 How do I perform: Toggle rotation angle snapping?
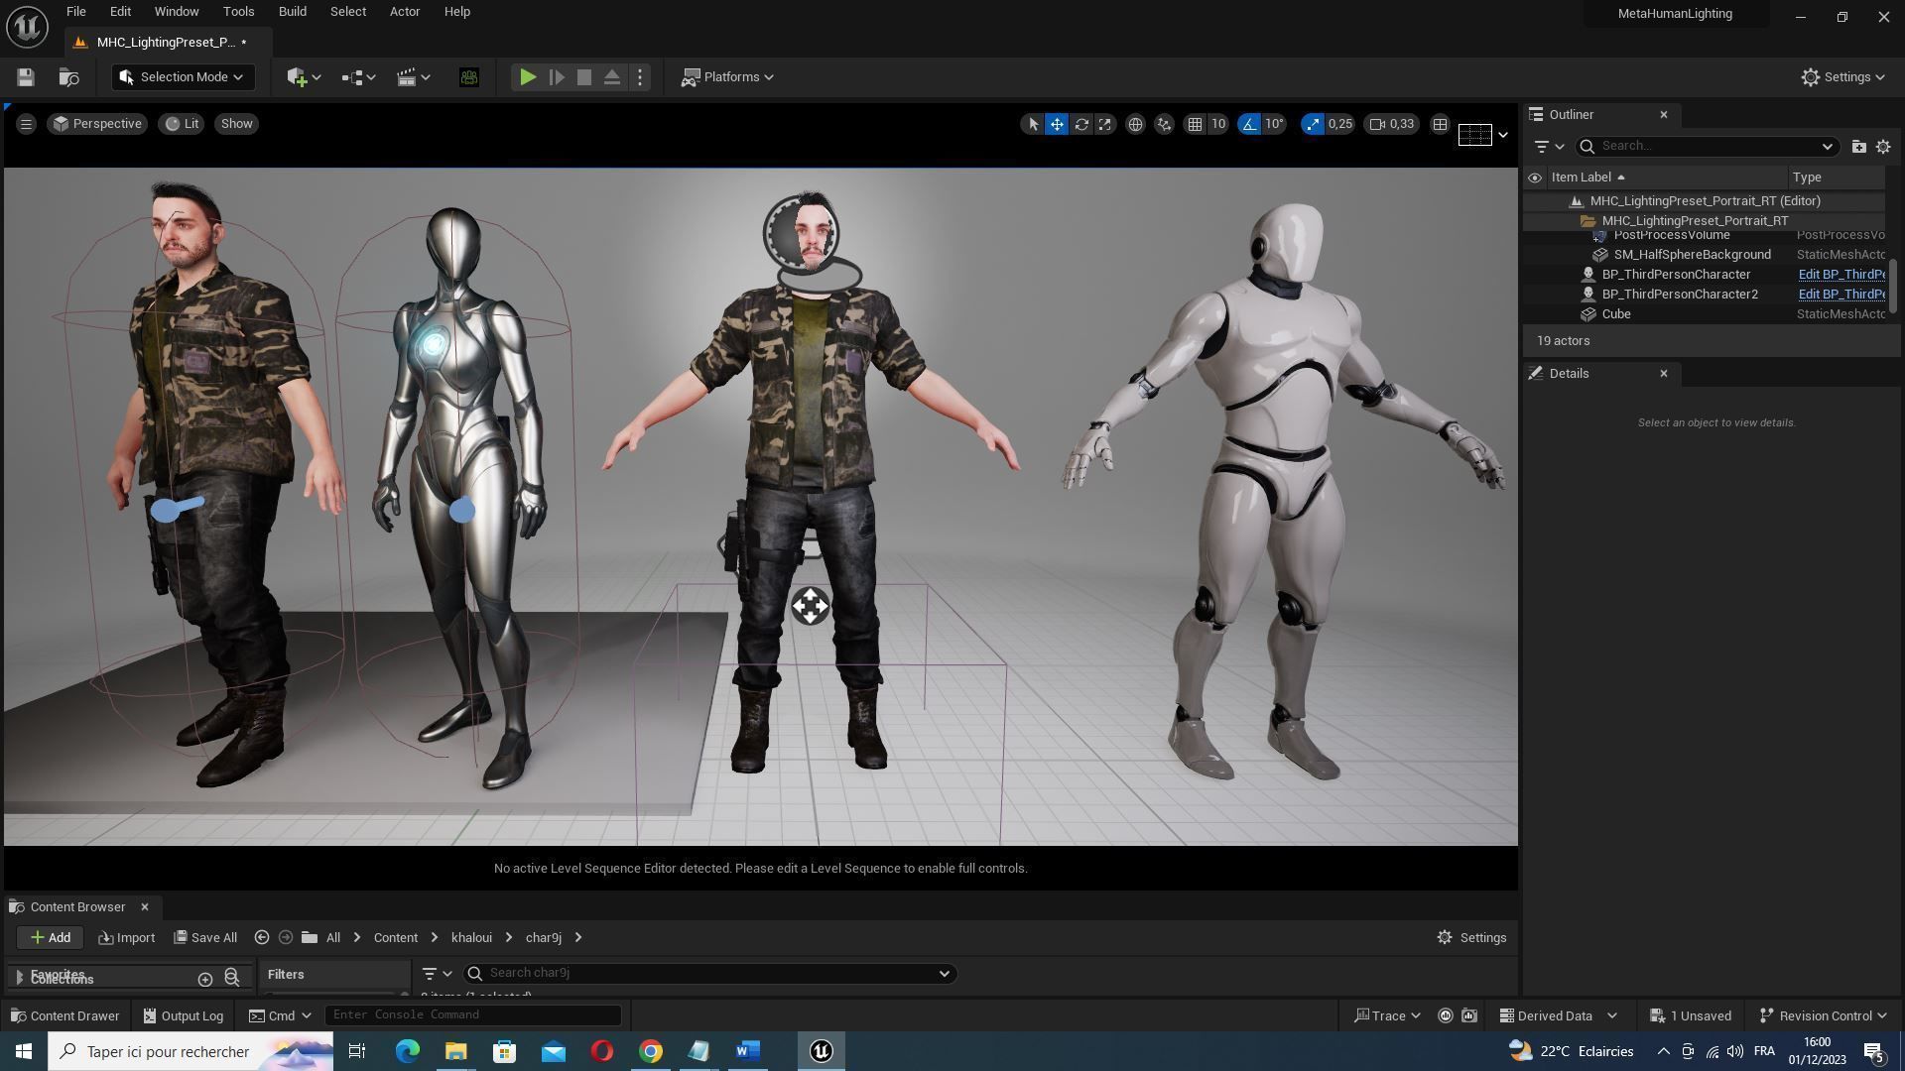point(1249,124)
